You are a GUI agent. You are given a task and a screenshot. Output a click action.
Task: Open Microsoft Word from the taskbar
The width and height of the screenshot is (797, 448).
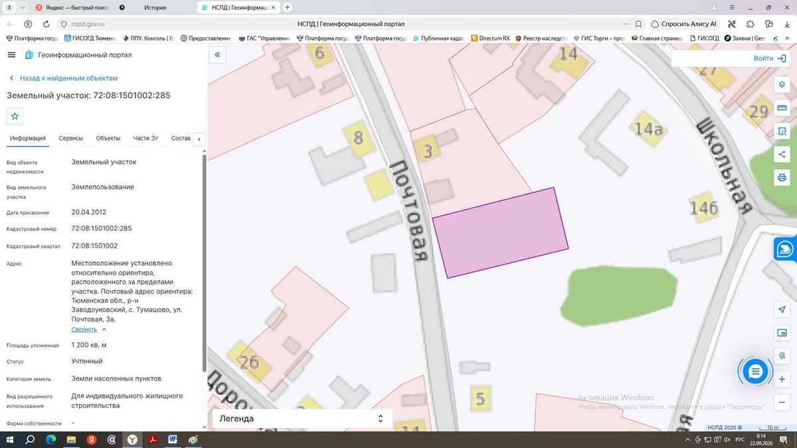[173, 439]
